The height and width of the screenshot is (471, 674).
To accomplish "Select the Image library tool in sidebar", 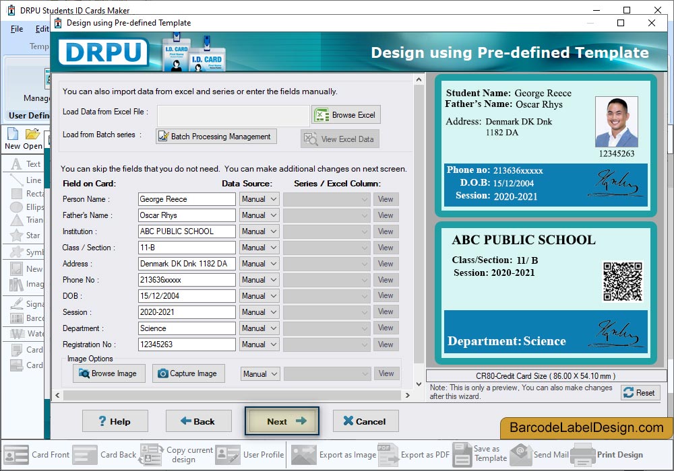I will (27, 284).
